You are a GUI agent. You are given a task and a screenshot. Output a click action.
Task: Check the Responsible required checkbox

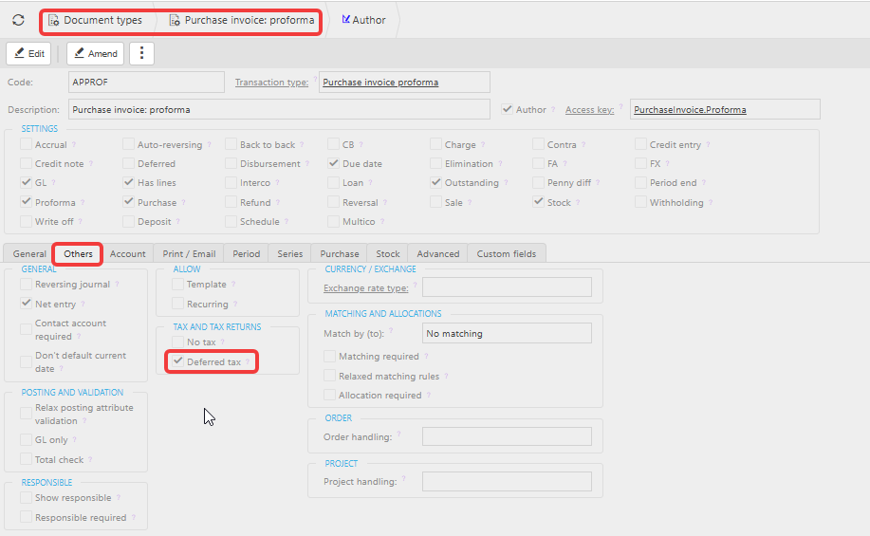pos(26,517)
